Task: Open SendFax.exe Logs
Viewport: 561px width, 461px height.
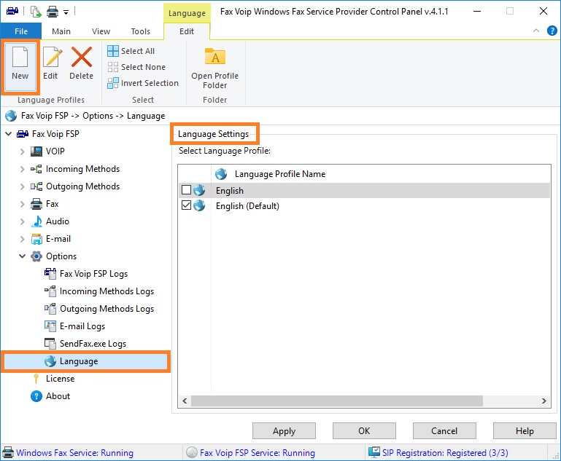Action: (93, 344)
